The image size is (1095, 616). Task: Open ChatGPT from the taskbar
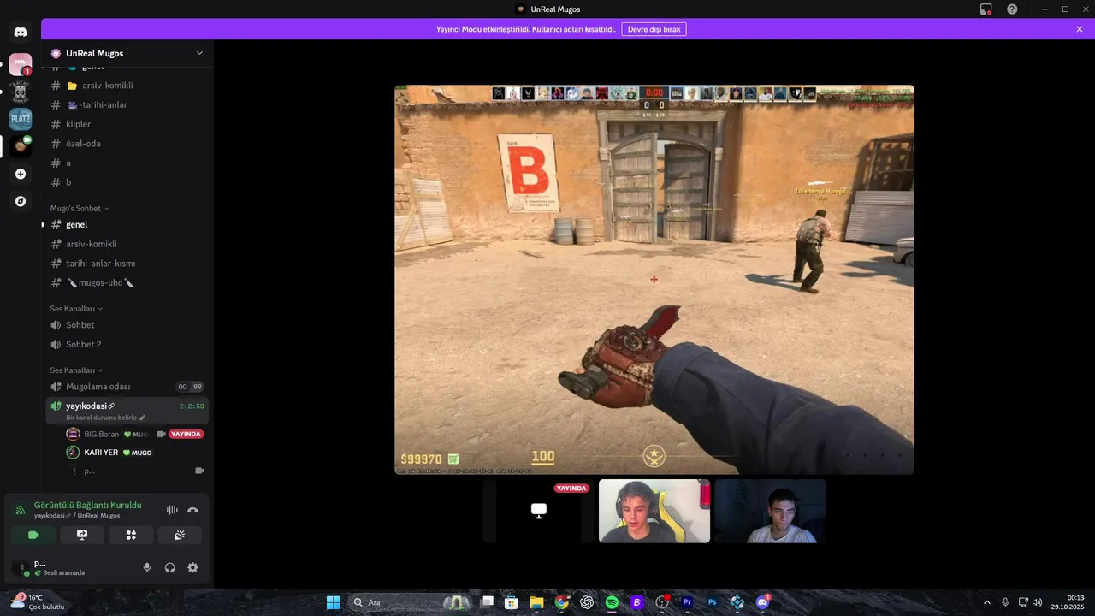tap(587, 602)
